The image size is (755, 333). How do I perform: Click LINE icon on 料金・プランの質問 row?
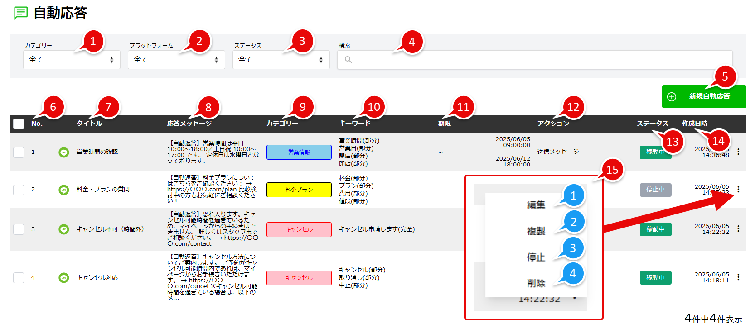(64, 190)
